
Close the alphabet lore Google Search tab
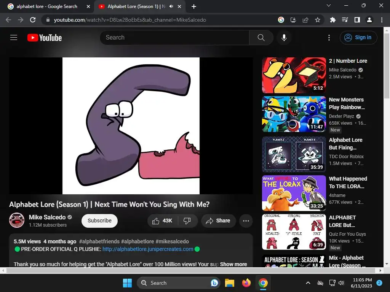tap(88, 6)
